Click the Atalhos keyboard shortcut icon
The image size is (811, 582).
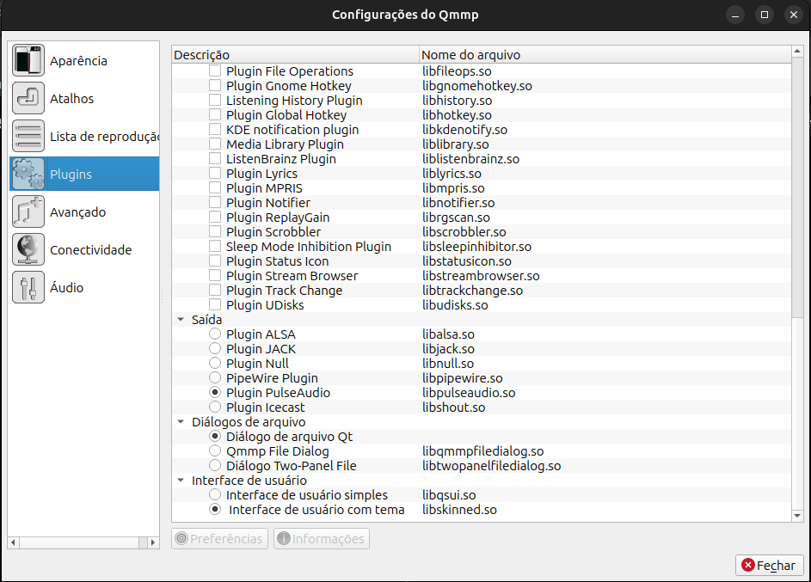28,98
